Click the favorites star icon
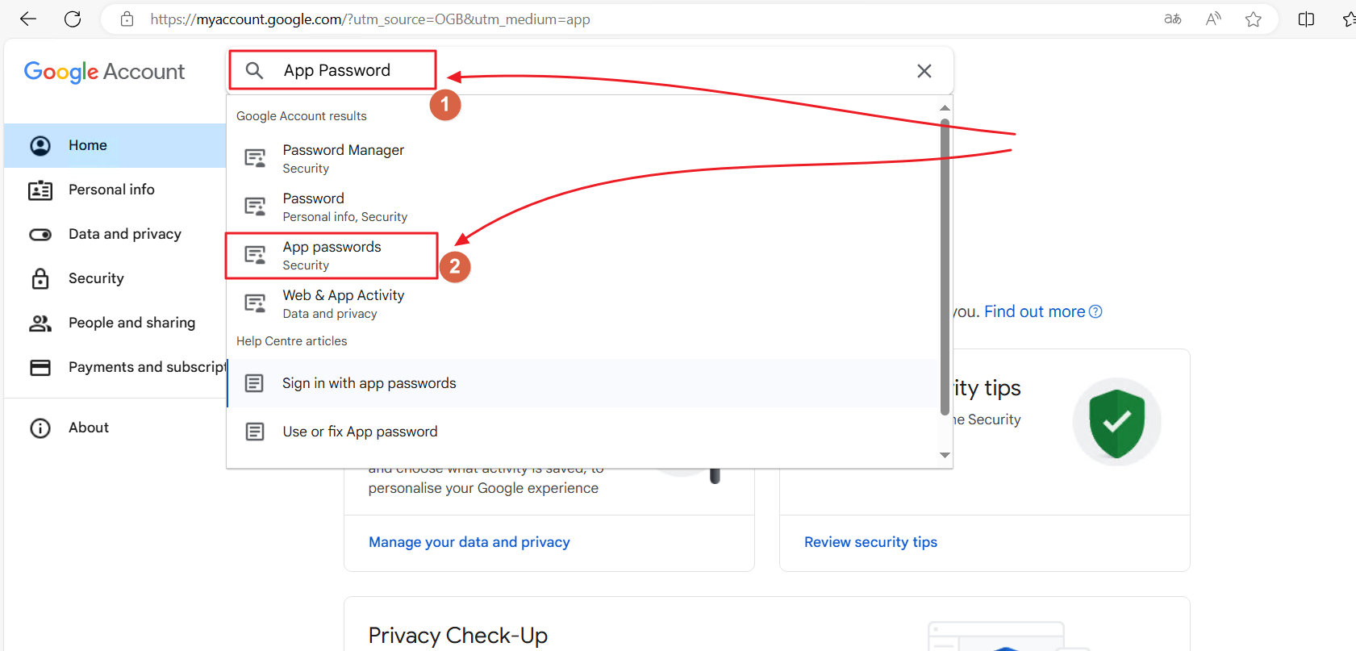Screen dimensions: 1356x651 [1253, 19]
